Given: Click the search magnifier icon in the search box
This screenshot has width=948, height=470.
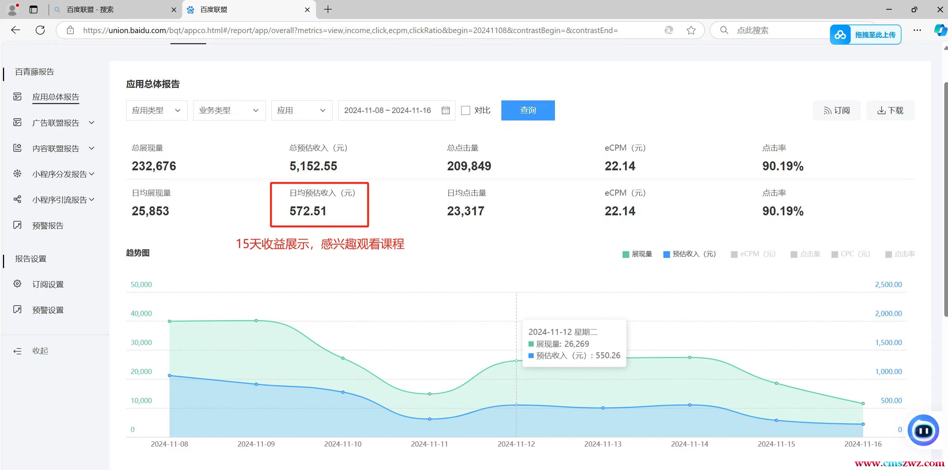Looking at the screenshot, I should pos(724,30).
